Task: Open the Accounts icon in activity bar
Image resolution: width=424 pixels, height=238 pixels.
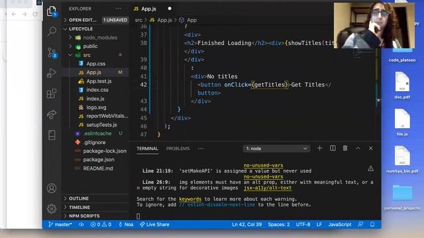Action: (x=52, y=188)
